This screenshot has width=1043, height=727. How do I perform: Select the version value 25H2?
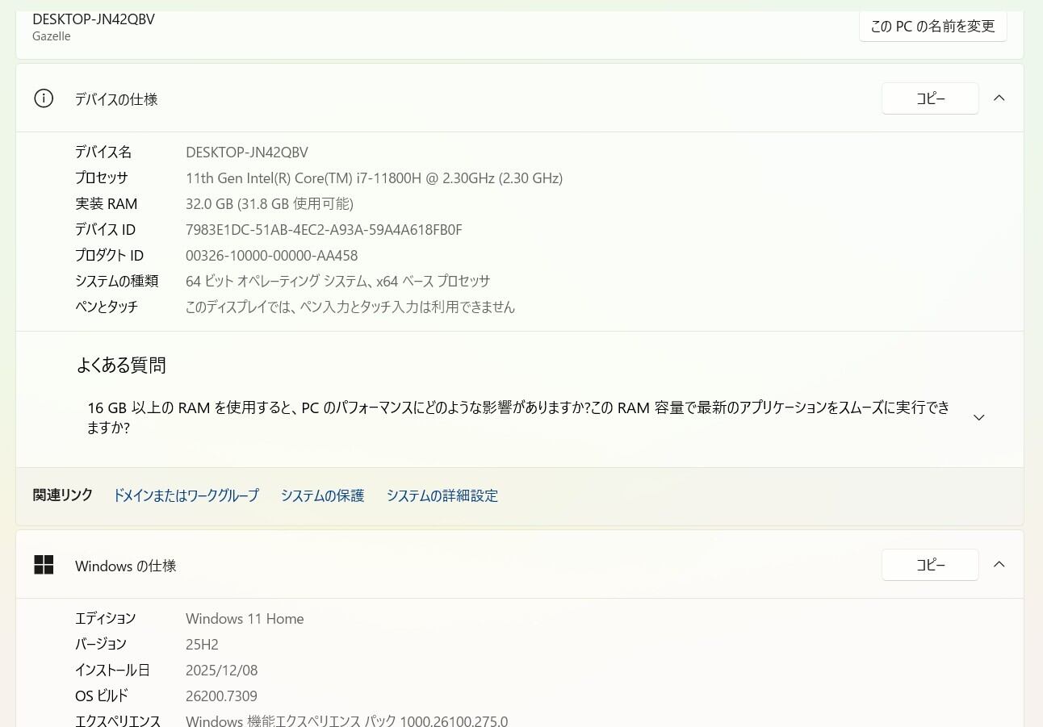point(202,645)
